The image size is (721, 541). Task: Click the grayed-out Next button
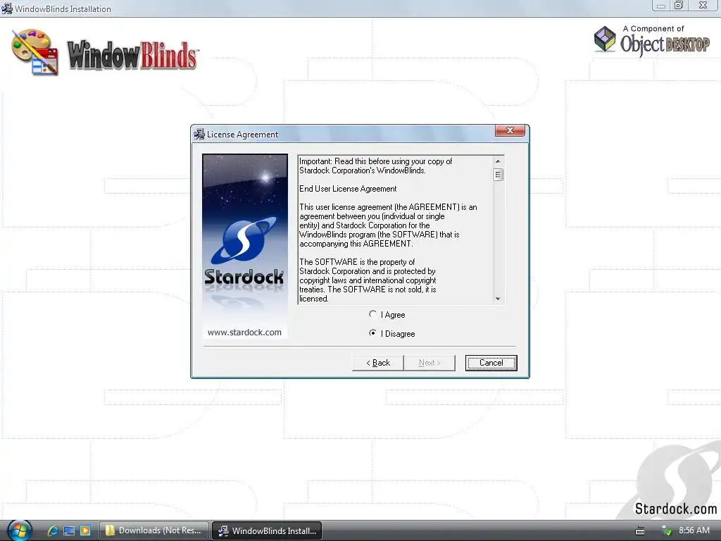[x=430, y=363]
